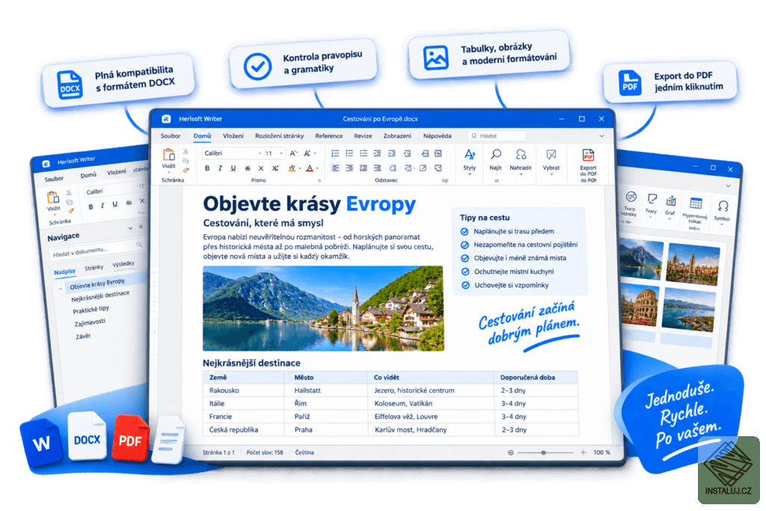Screen dimensions: 766x511
Task: Switch to Výsledky tab in Navigace pane
Action: click(123, 264)
